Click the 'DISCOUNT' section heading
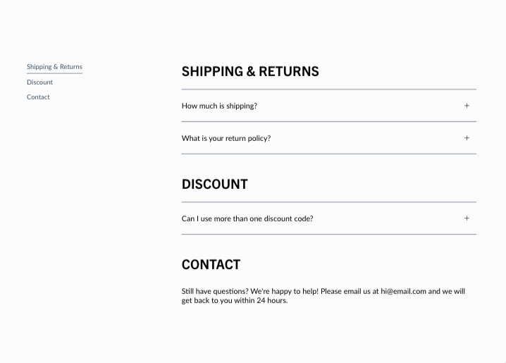Image resolution: width=506 pixels, height=363 pixels. tap(215, 184)
